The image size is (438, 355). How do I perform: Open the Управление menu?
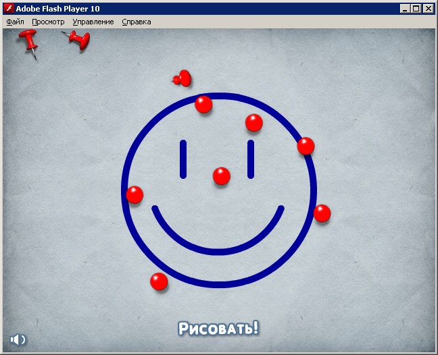click(x=93, y=22)
